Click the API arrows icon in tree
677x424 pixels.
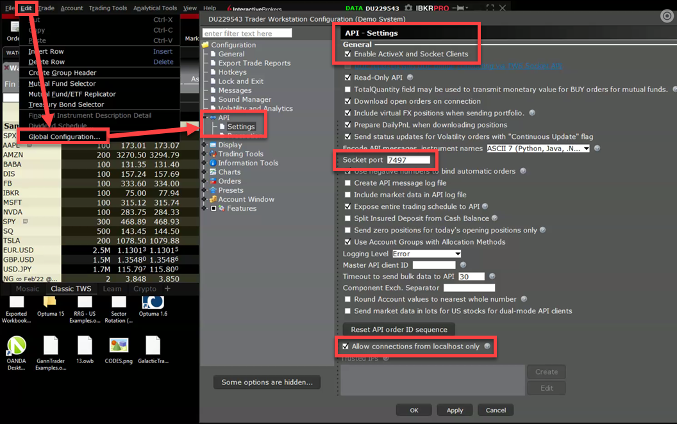click(212, 118)
